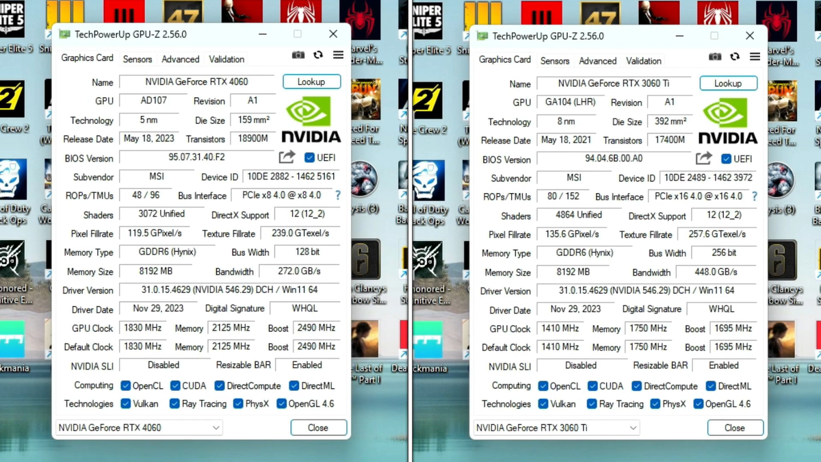
Task: Toggle OpenGL 4.6 checkbox in RTX 3060 Ti window
Action: [x=699, y=404]
